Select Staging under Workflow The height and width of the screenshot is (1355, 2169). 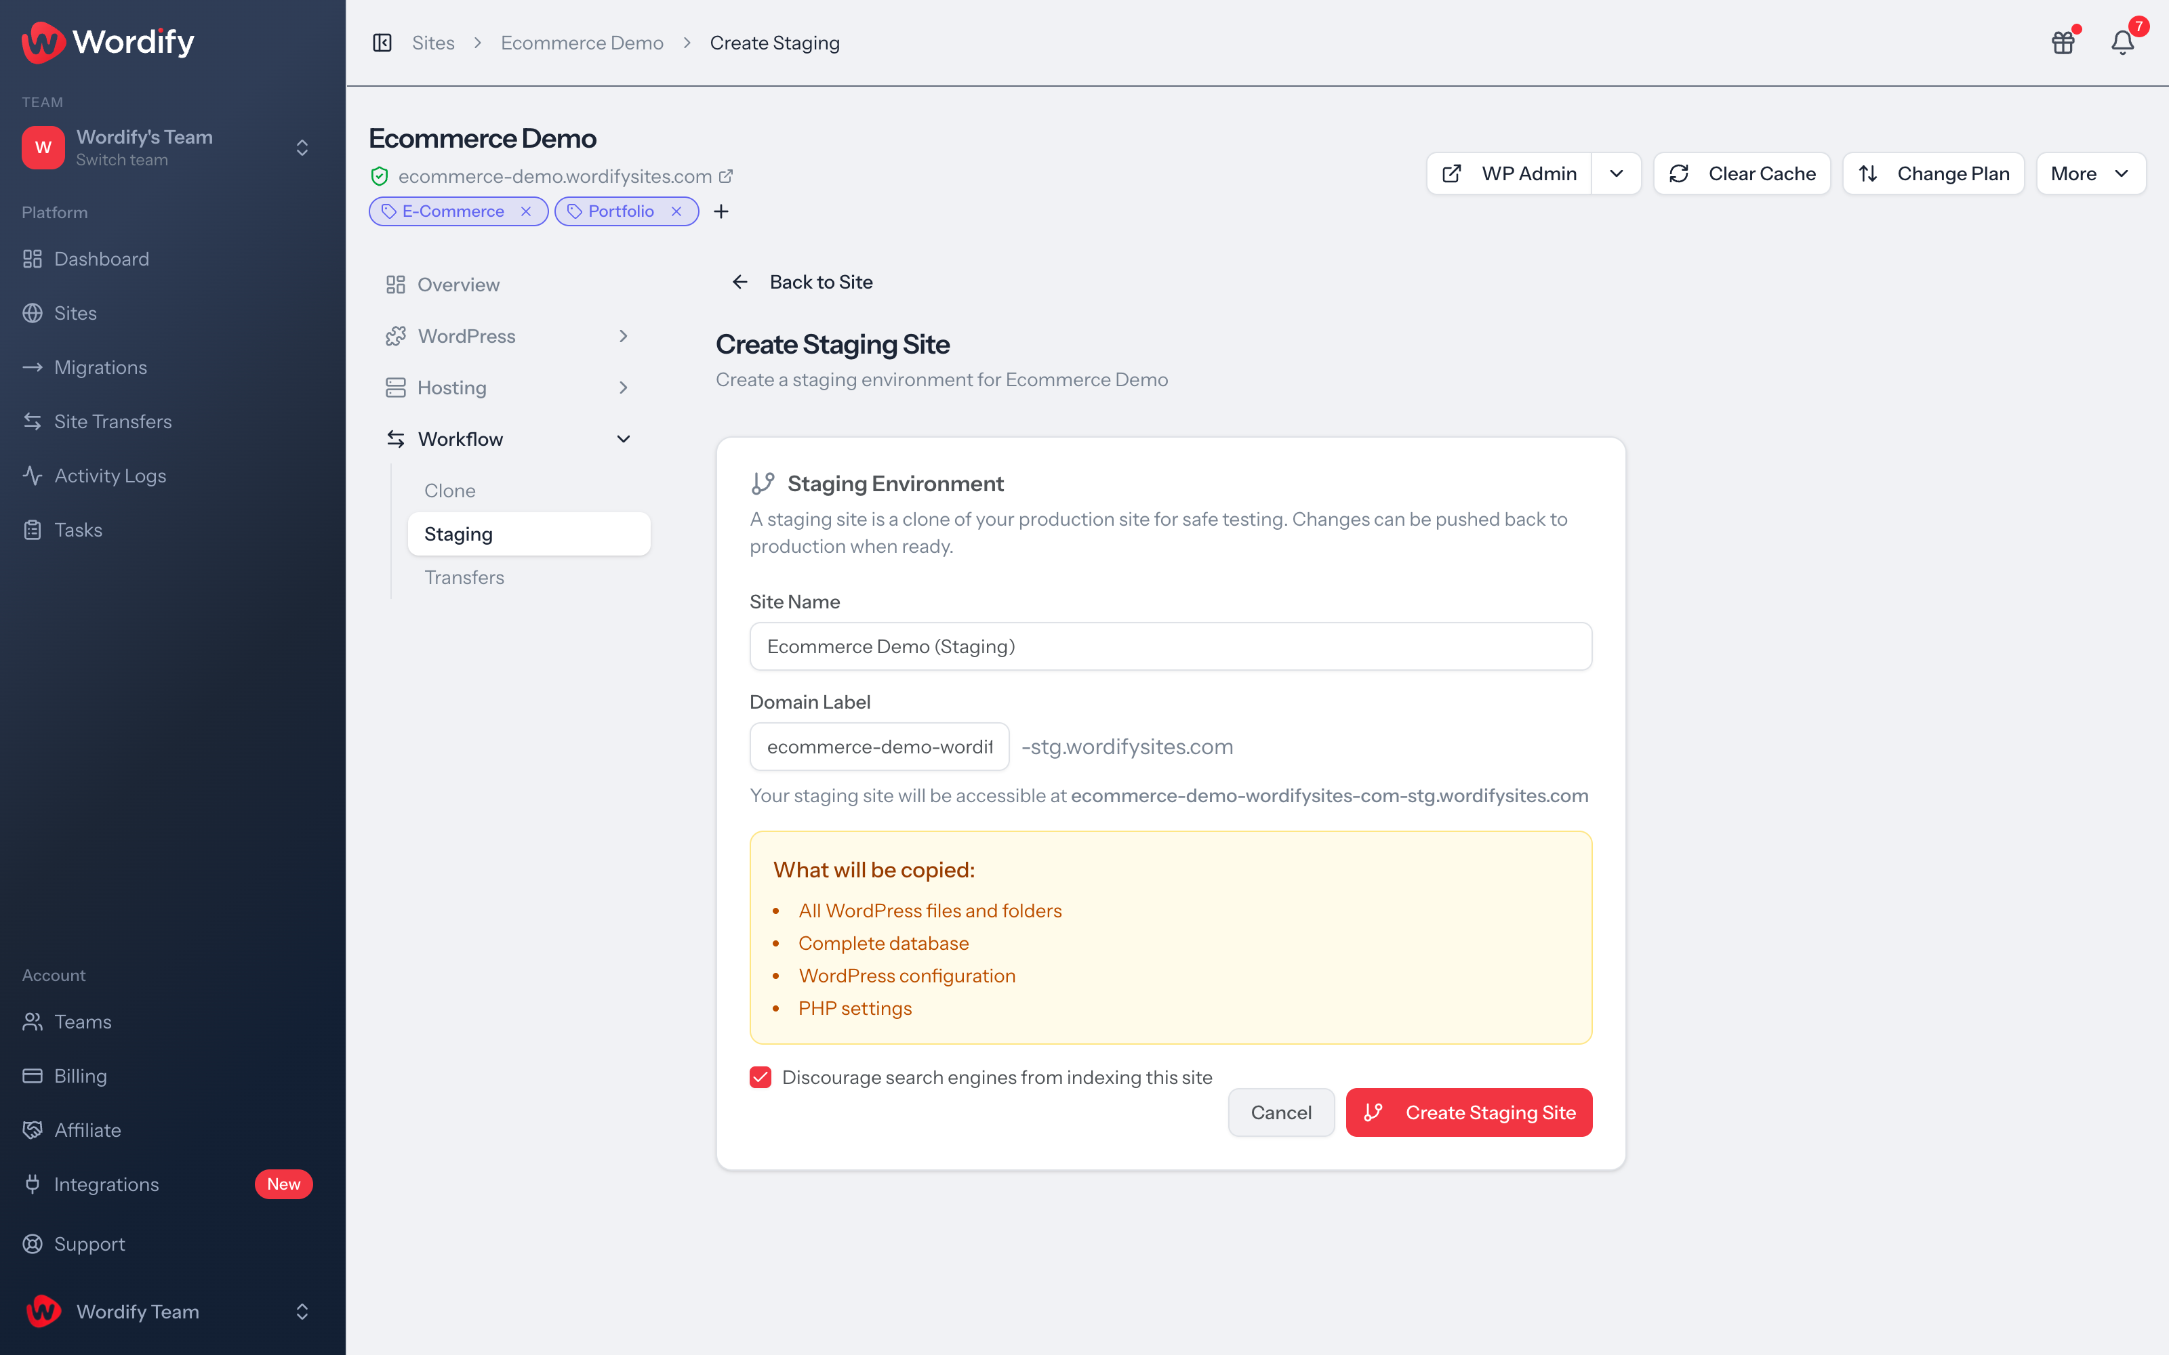click(529, 534)
